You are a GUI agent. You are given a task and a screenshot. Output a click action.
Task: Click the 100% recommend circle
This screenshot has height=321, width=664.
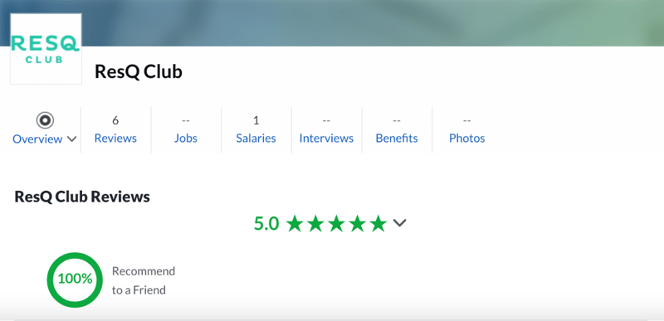pyautogui.click(x=75, y=280)
